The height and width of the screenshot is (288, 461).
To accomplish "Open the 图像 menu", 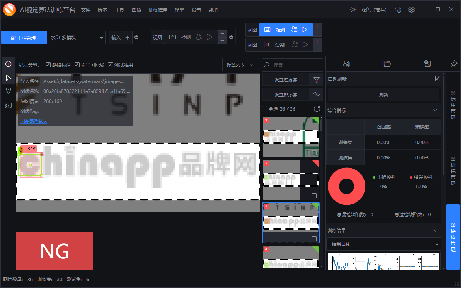I will point(136,10).
